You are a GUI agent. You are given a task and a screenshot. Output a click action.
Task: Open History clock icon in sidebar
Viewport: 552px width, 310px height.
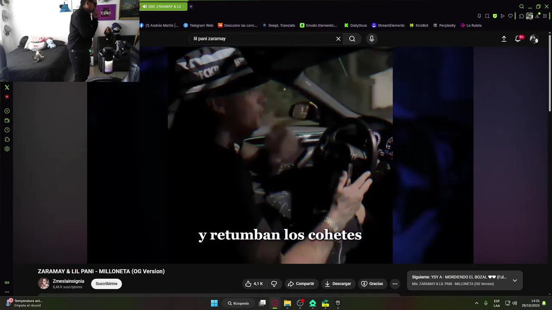click(7, 130)
